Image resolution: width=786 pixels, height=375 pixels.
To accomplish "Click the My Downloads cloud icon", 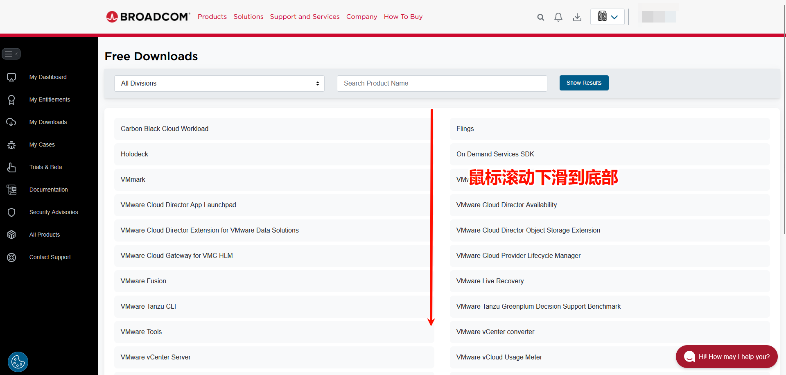I will (x=11, y=122).
